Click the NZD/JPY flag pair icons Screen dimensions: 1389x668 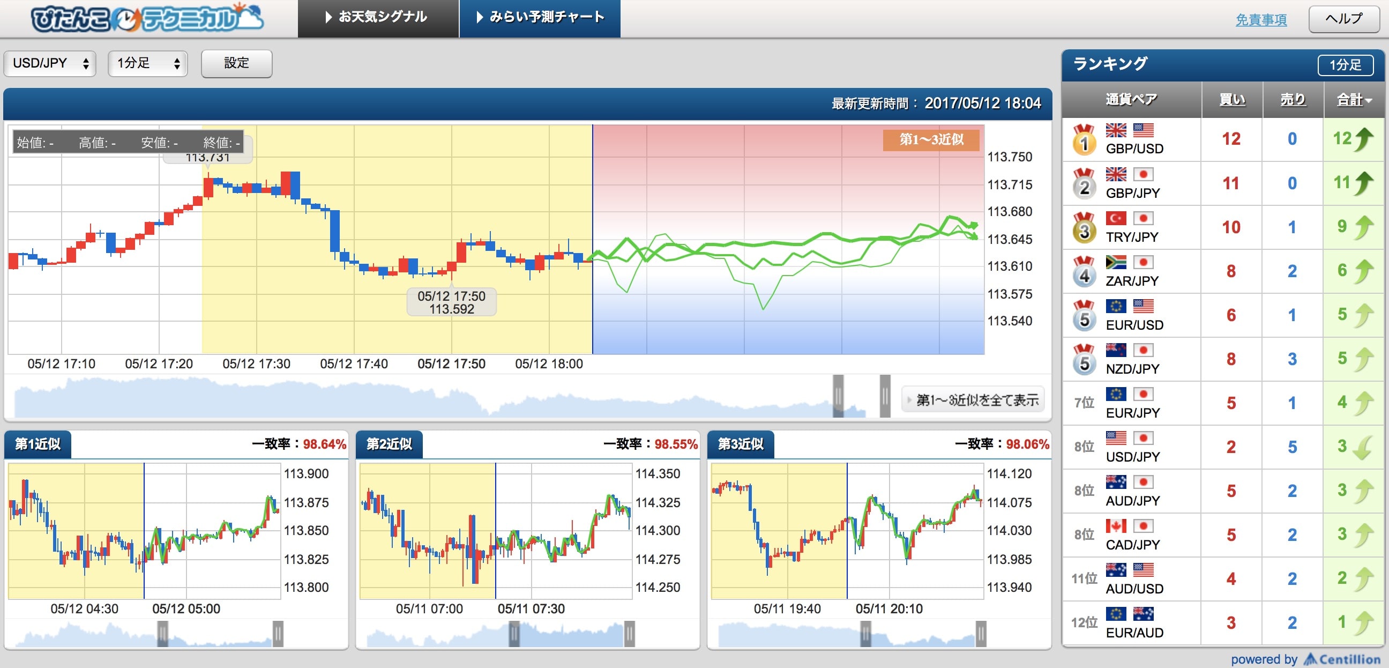pyautogui.click(x=1130, y=350)
